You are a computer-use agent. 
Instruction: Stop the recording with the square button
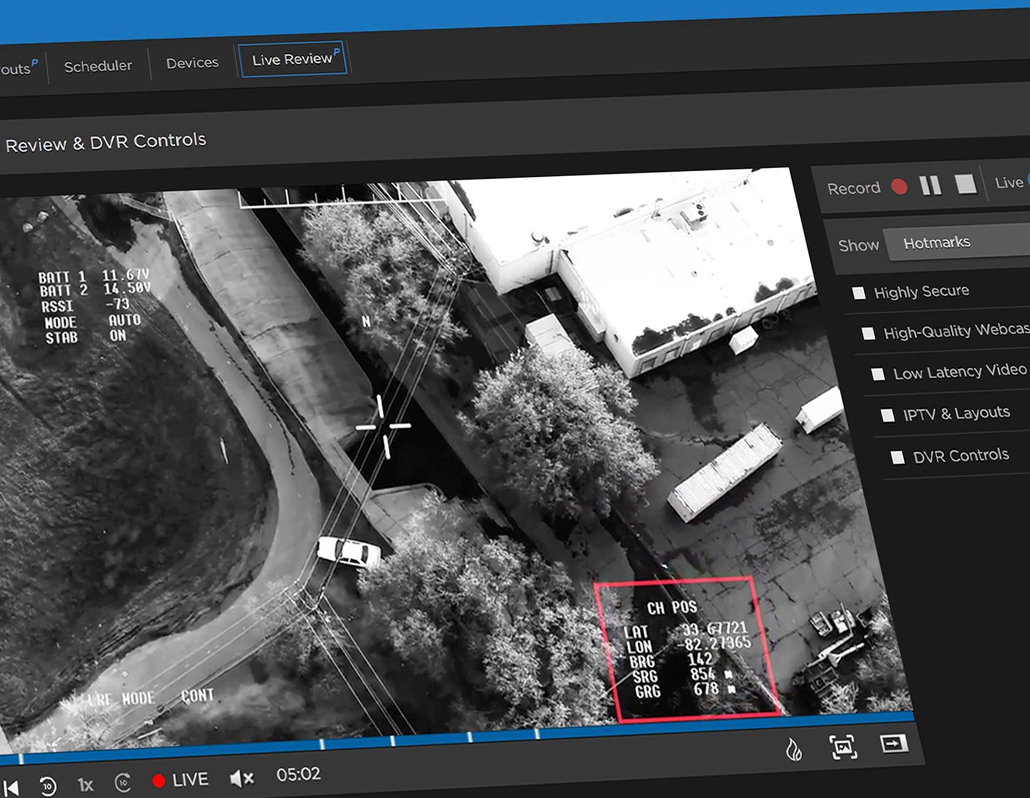[x=966, y=184]
